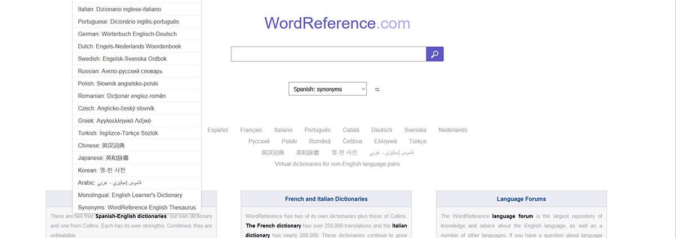Open the 英和辞書 link below language row
This screenshot has width=676, height=238.
(x=308, y=152)
